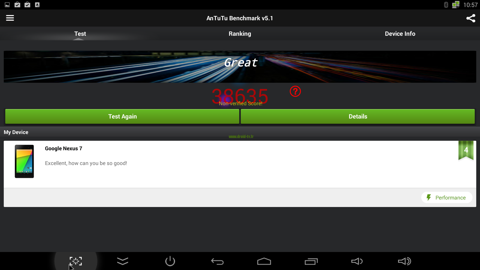Click the screenshot capture icon
The image size is (480, 270).
point(75,261)
